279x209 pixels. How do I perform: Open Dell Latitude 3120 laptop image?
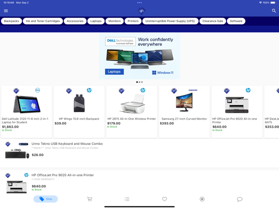point(27,104)
